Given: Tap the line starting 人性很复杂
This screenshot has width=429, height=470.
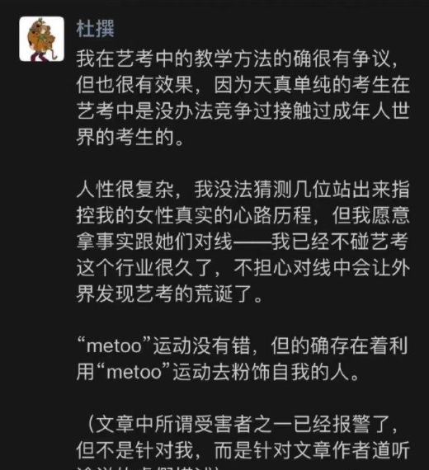Looking at the screenshot, I should click(x=243, y=190).
